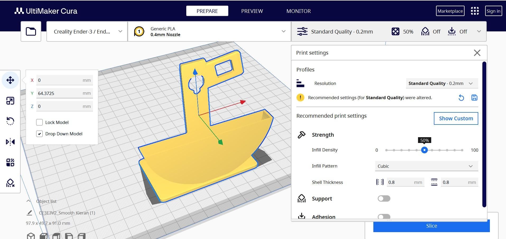506x239 pixels.
Task: Save altered settings to profile
Action: pos(474,98)
